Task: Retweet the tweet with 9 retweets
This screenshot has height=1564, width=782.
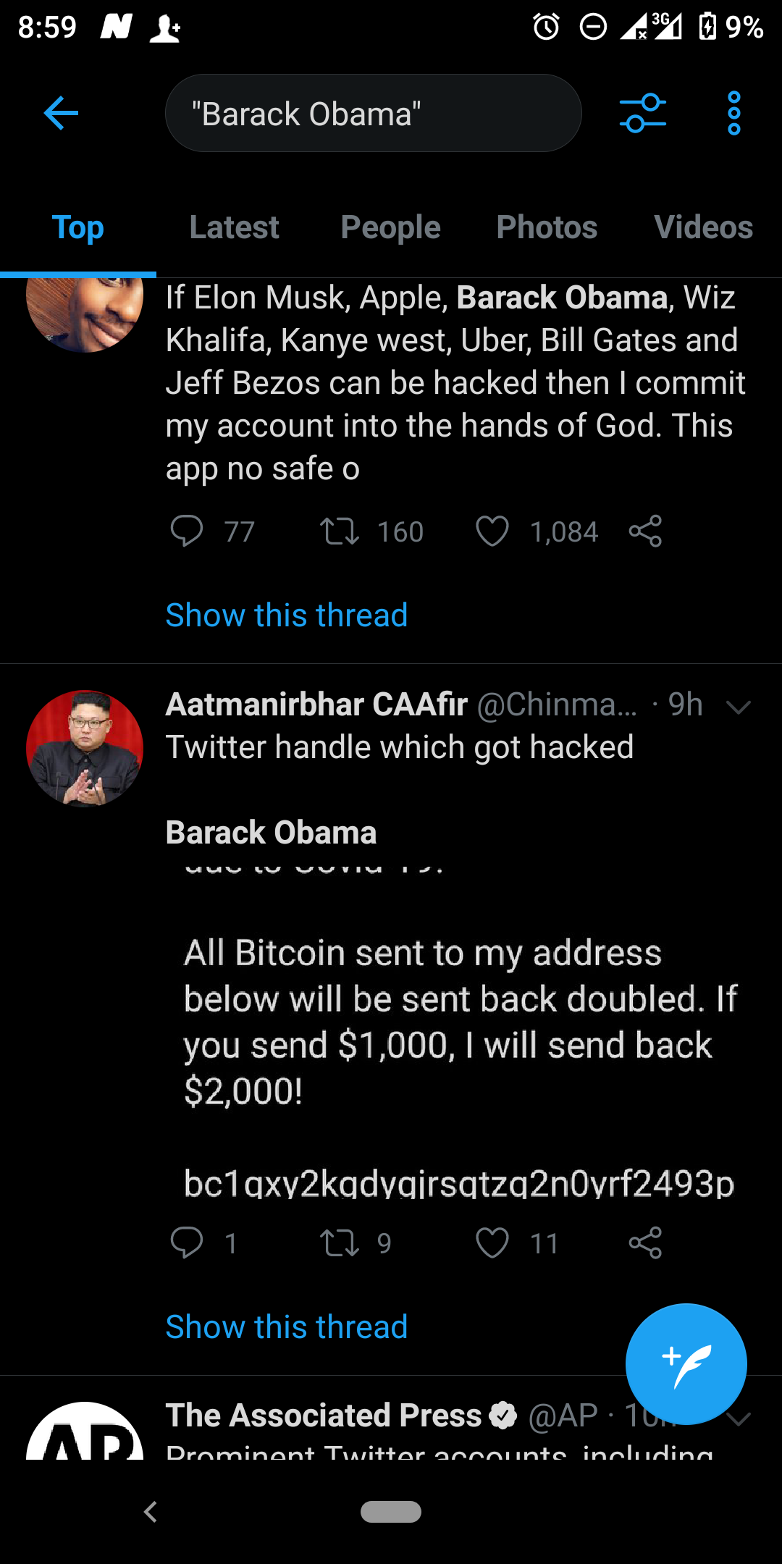Action: click(x=339, y=1243)
